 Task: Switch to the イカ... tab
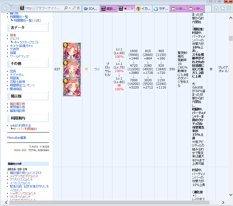point(143,9)
